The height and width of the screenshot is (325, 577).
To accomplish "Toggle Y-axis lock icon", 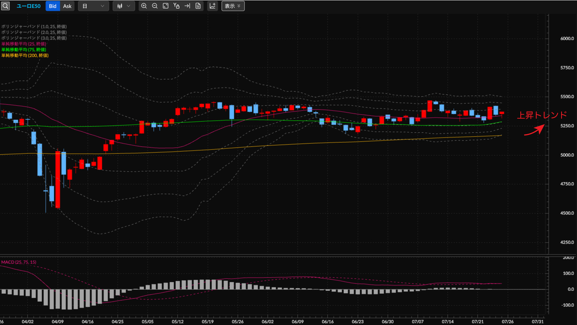I will click(176, 6).
